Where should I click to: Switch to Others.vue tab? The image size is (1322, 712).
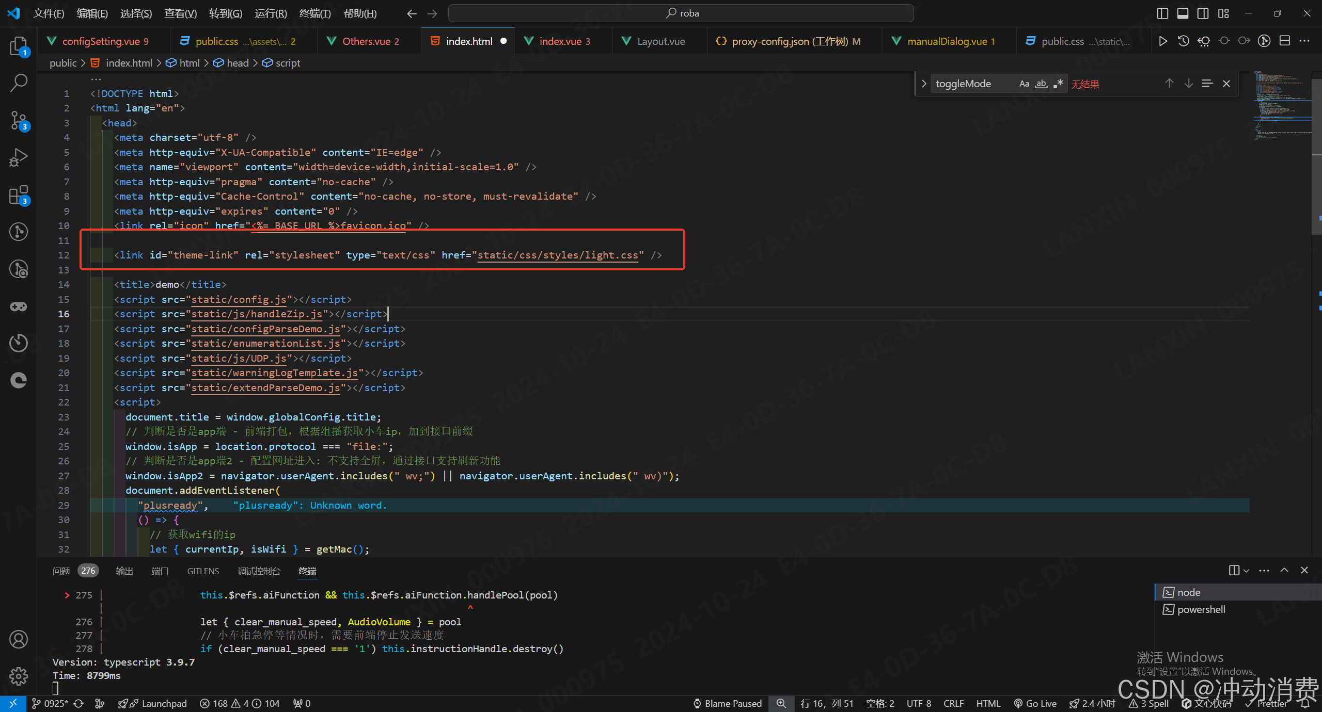pyautogui.click(x=370, y=41)
